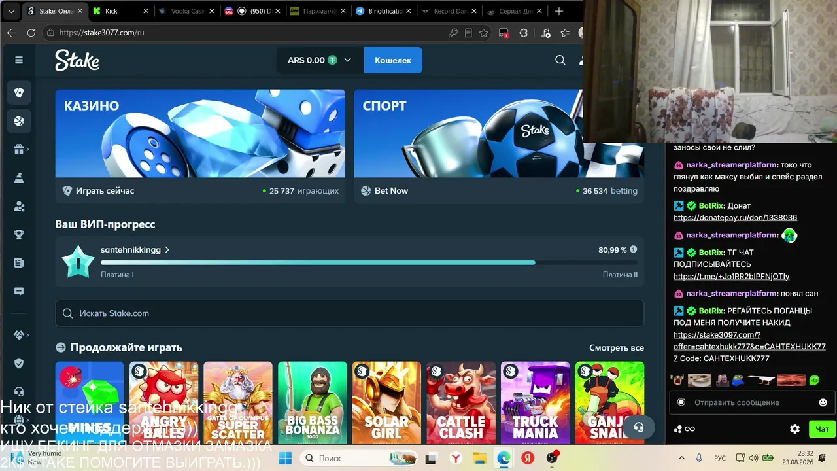Open the emoji picker in chat input
The image size is (837, 471).
pyautogui.click(x=823, y=402)
